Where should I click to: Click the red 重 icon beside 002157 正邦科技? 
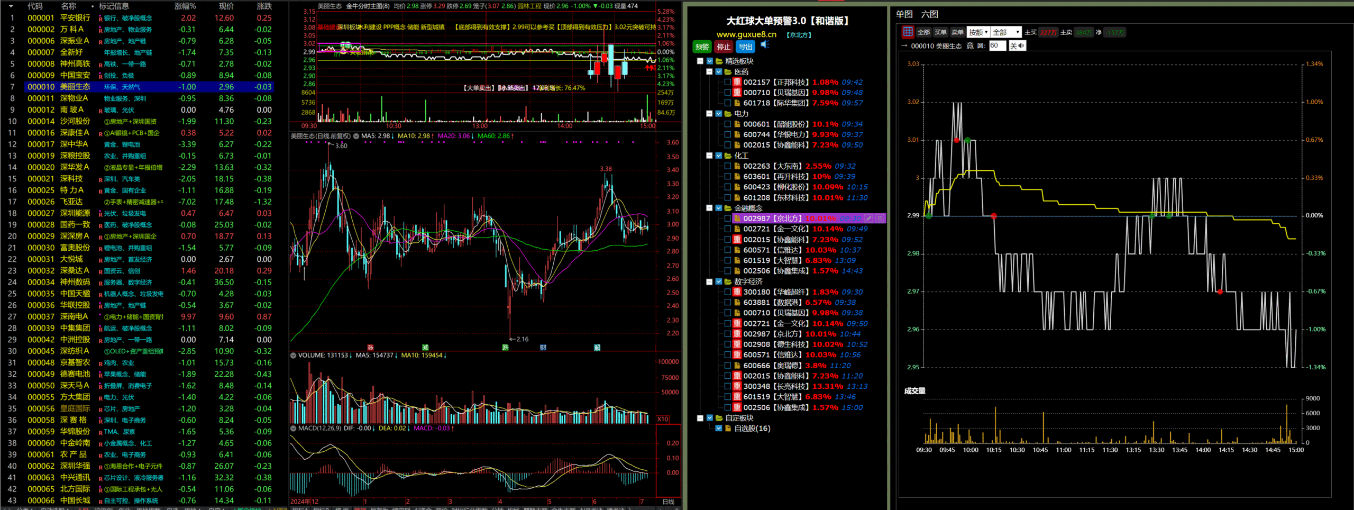737,82
